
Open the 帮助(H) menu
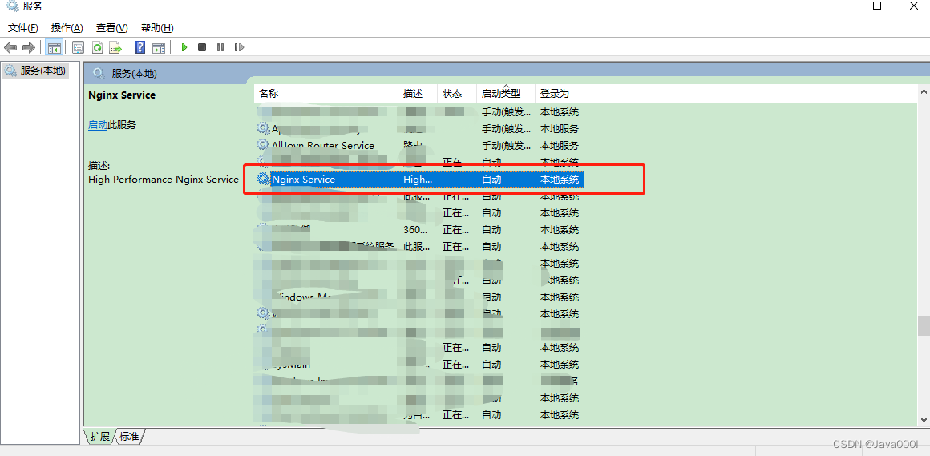tap(157, 28)
